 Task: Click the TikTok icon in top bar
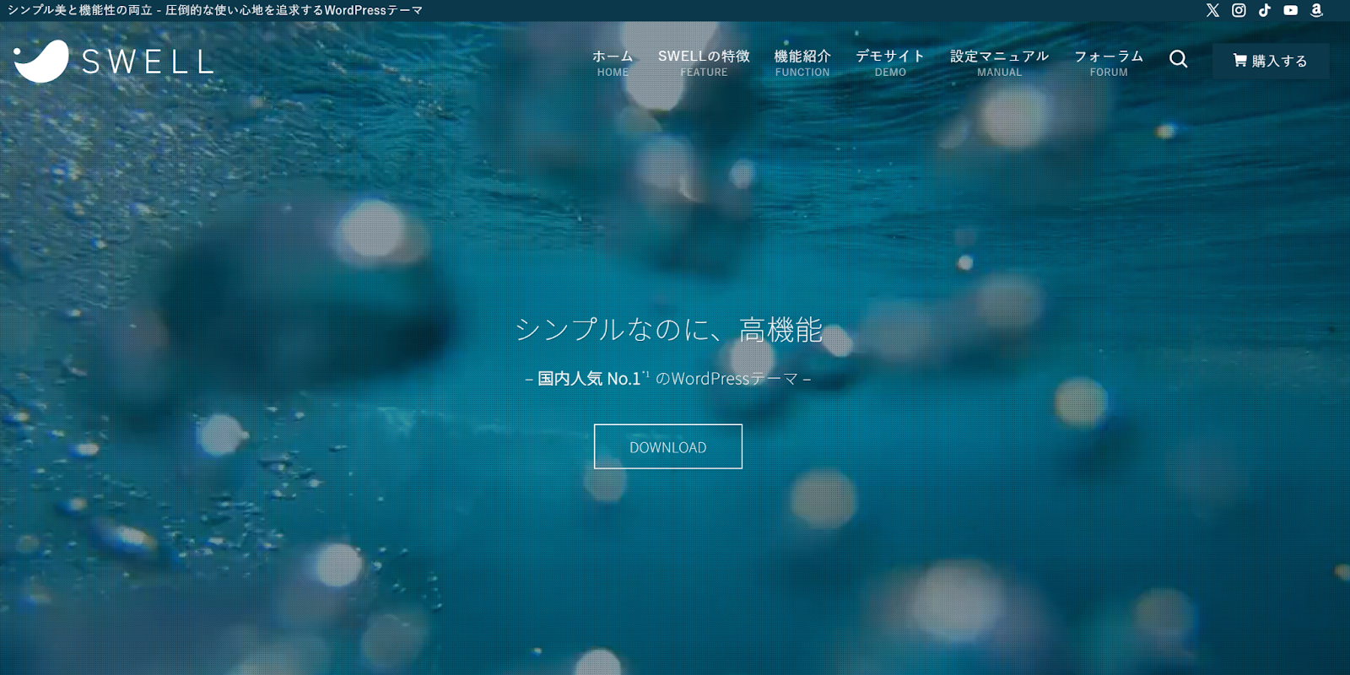1265,10
